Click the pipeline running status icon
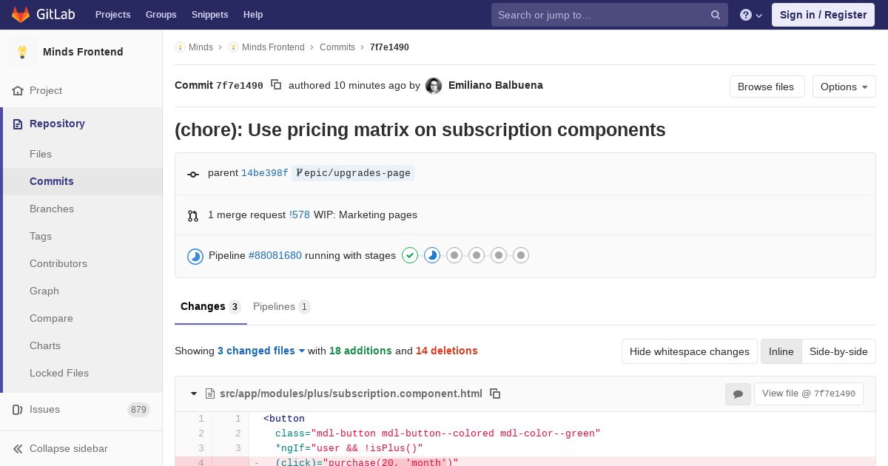The height and width of the screenshot is (466, 888). pyautogui.click(x=195, y=256)
